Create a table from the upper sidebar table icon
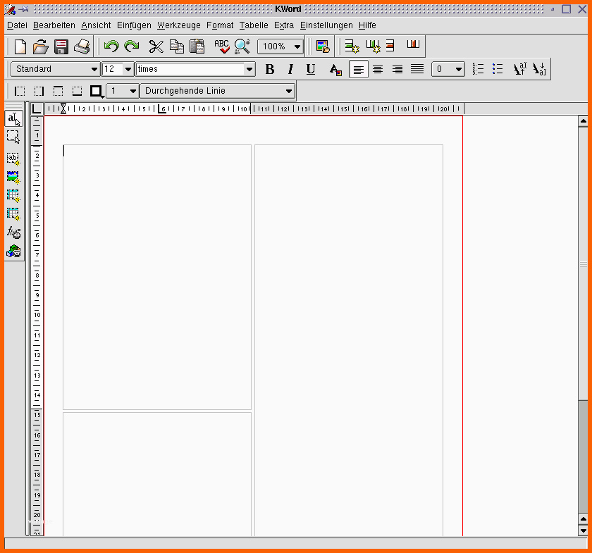Viewport: 592px width, 553px height. tap(13, 196)
